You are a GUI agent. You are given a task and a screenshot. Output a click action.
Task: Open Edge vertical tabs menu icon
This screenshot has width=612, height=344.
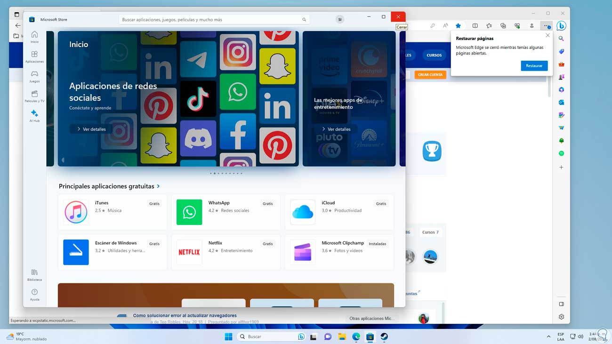(x=17, y=15)
